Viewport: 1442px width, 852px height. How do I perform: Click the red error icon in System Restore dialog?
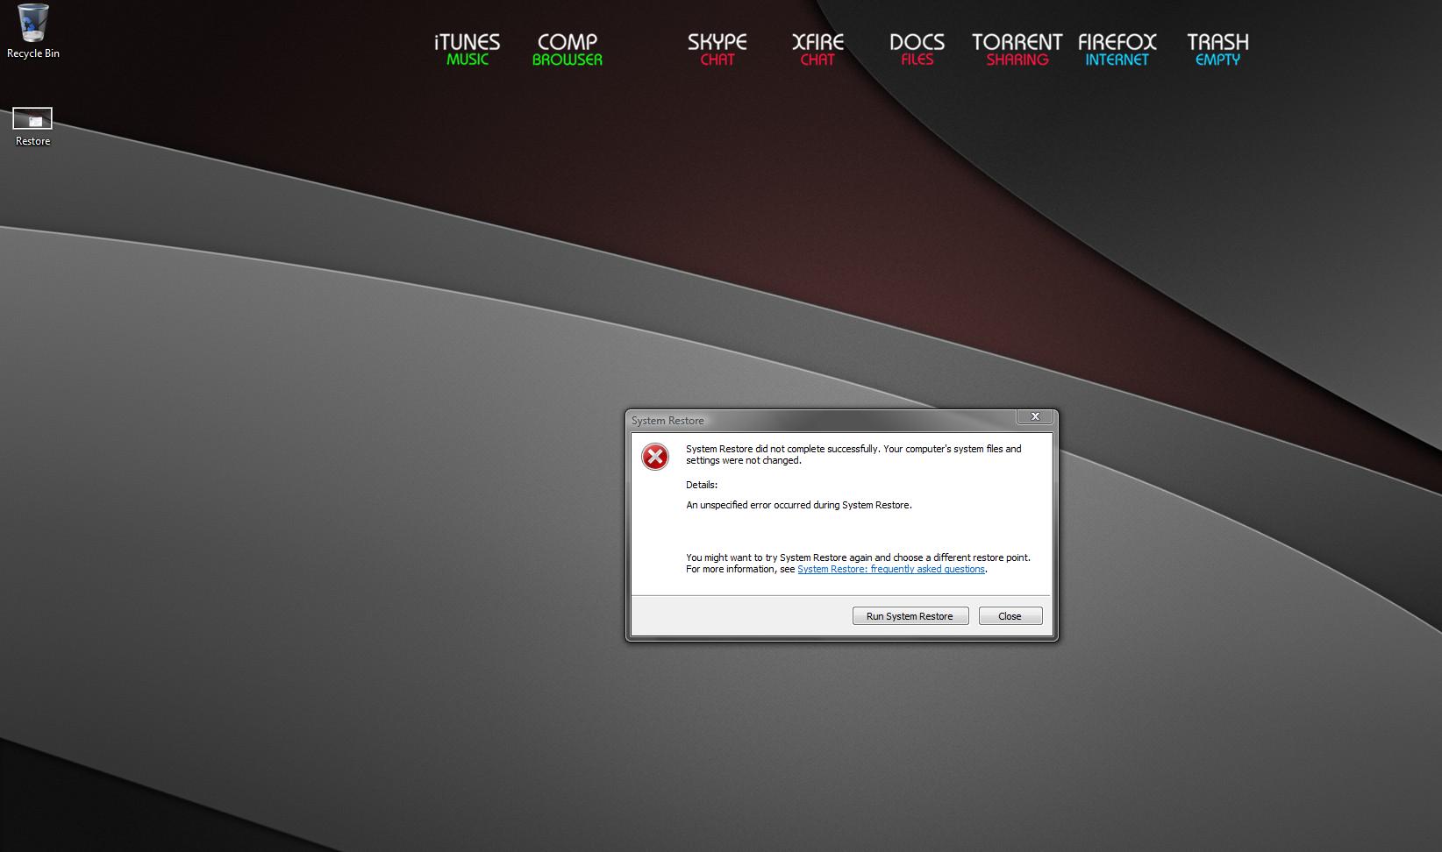pyautogui.click(x=654, y=457)
